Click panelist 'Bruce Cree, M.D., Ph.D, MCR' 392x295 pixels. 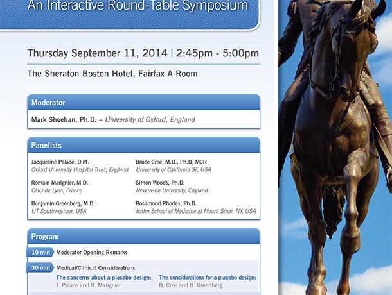[x=171, y=162]
